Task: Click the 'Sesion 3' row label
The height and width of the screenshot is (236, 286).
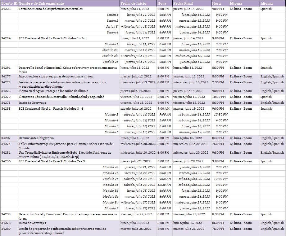Action: click(x=112, y=27)
